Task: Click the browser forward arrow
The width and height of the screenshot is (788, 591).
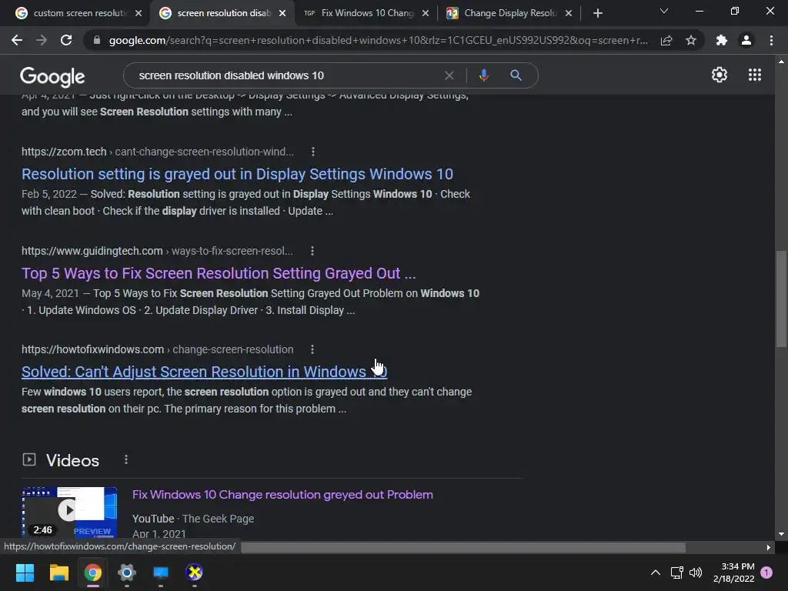Action: [42, 40]
